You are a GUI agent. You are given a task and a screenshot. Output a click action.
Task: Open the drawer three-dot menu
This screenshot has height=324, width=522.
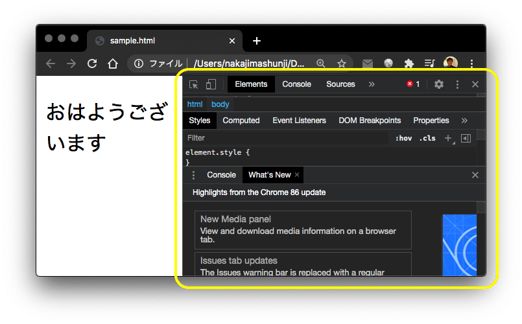click(x=193, y=175)
